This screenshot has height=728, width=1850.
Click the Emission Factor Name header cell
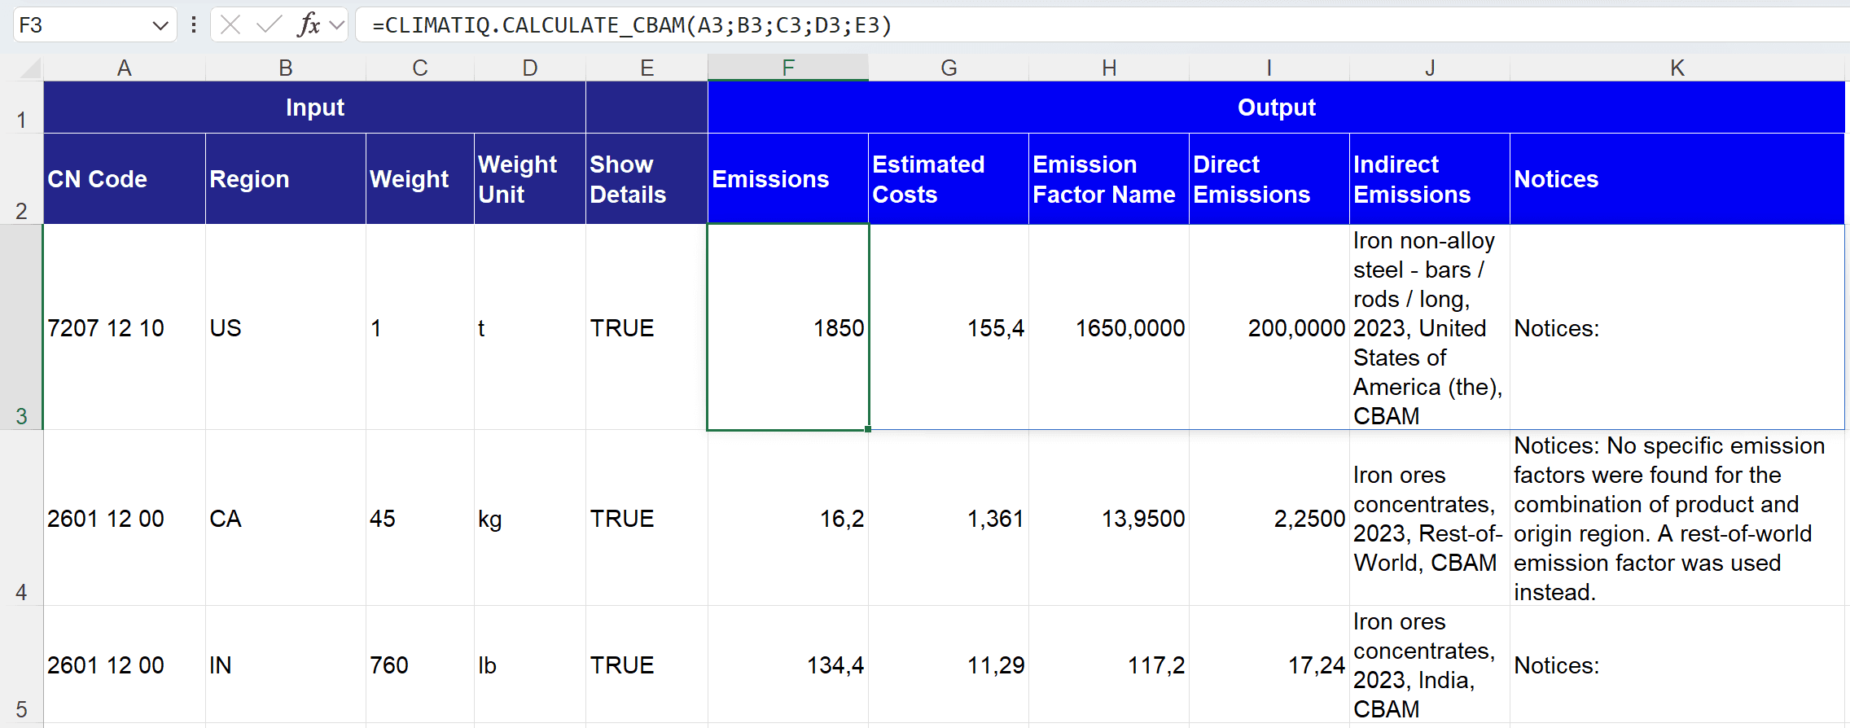coord(1108,179)
